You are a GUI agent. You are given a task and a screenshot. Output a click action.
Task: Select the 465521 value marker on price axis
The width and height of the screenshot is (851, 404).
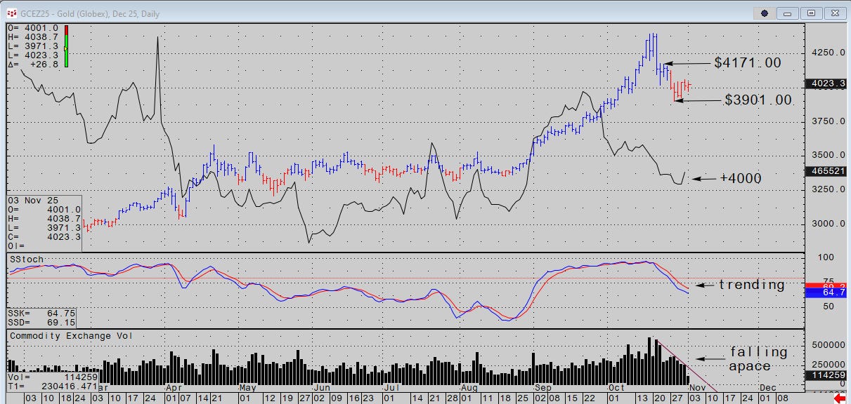(x=827, y=171)
